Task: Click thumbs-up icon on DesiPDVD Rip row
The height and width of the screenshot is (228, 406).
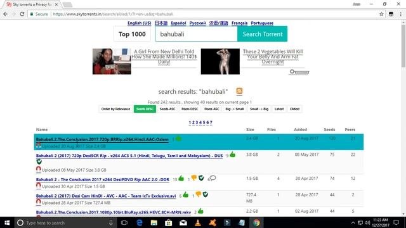Action: [181, 178]
